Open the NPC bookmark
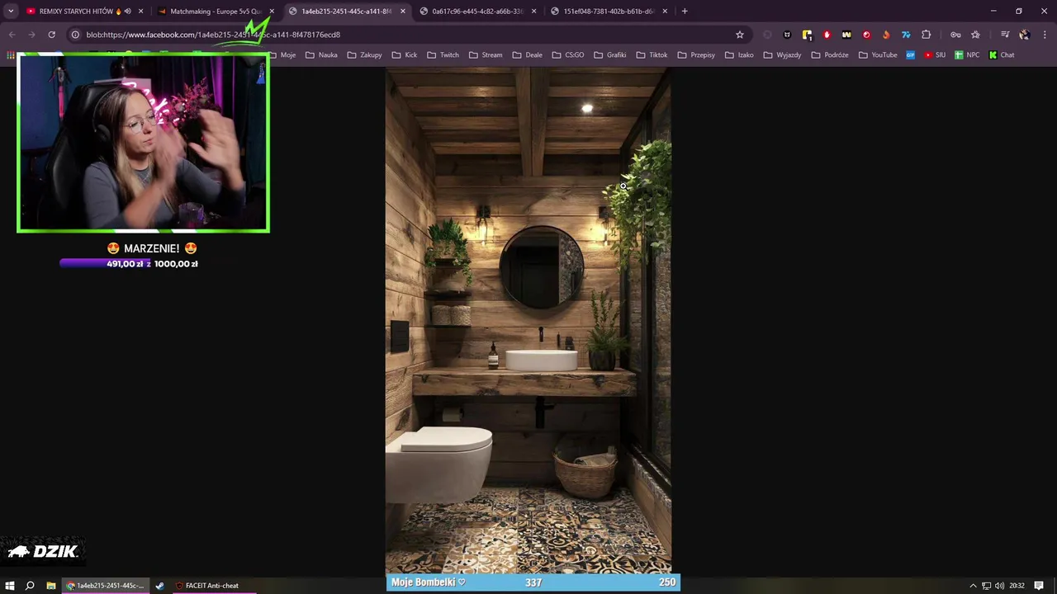Image resolution: width=1057 pixels, height=594 pixels. point(967,55)
